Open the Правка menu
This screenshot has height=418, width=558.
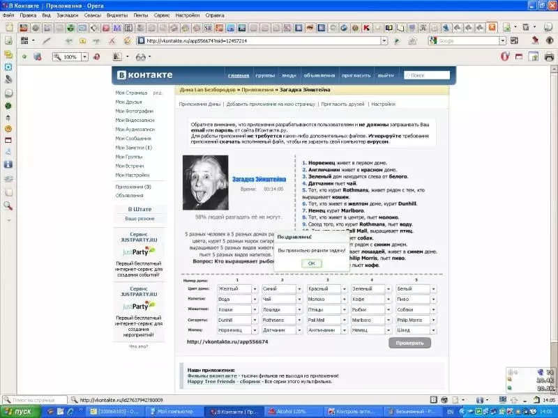[28, 15]
